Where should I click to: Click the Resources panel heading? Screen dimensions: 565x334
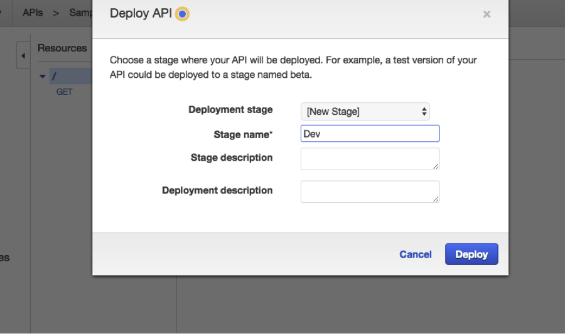(62, 48)
